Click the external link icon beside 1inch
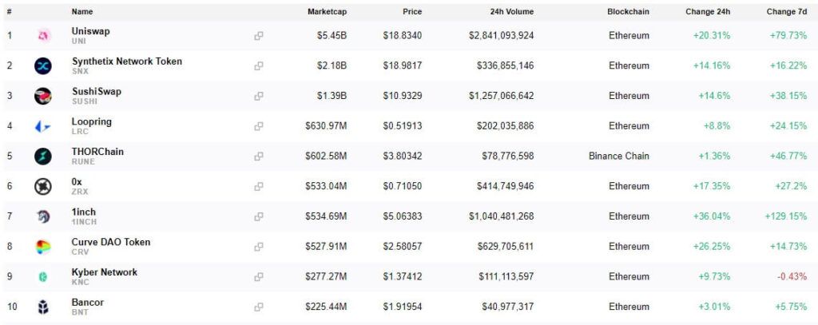The height and width of the screenshot is (325, 818). click(259, 216)
